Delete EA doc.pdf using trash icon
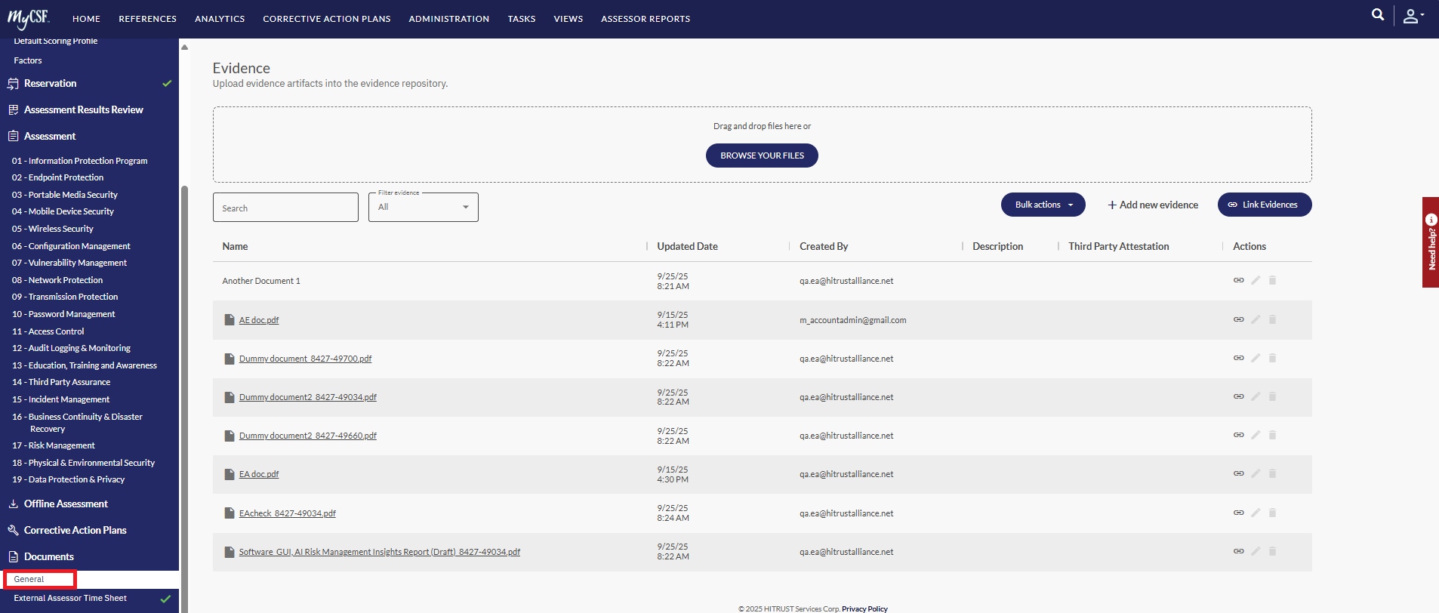 coord(1272,473)
